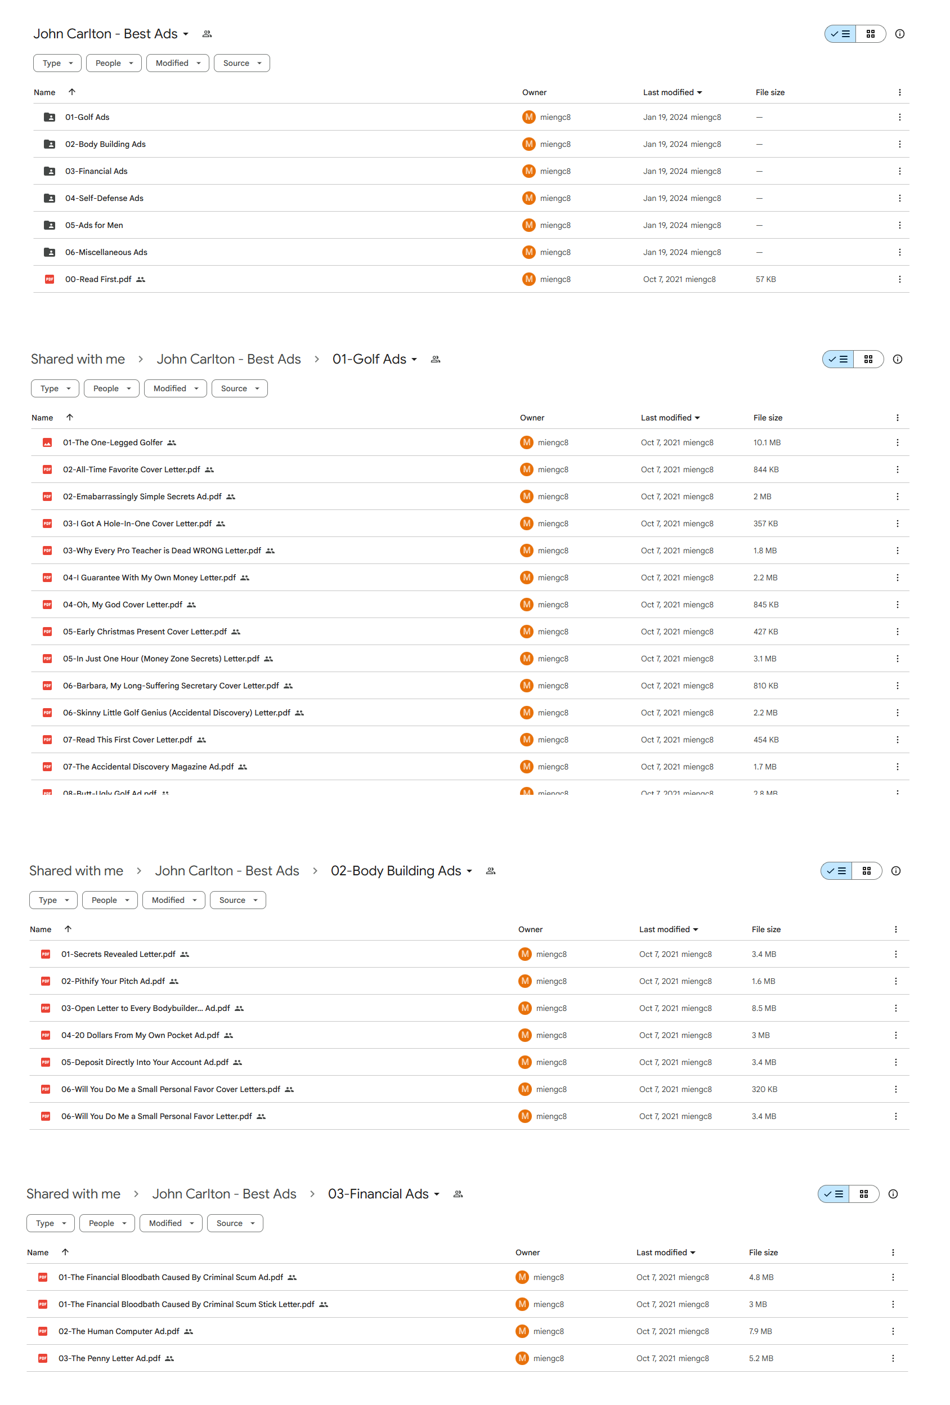The image size is (950, 1405).
Task: Open more actions for 02-All-Time Favorite Cover Letter.pdf
Action: [x=897, y=469]
